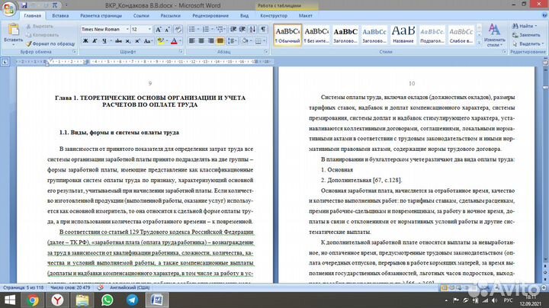Click word count Число слов: 20 479
Image resolution: width=549 pixels, height=308 pixels.
point(70,287)
